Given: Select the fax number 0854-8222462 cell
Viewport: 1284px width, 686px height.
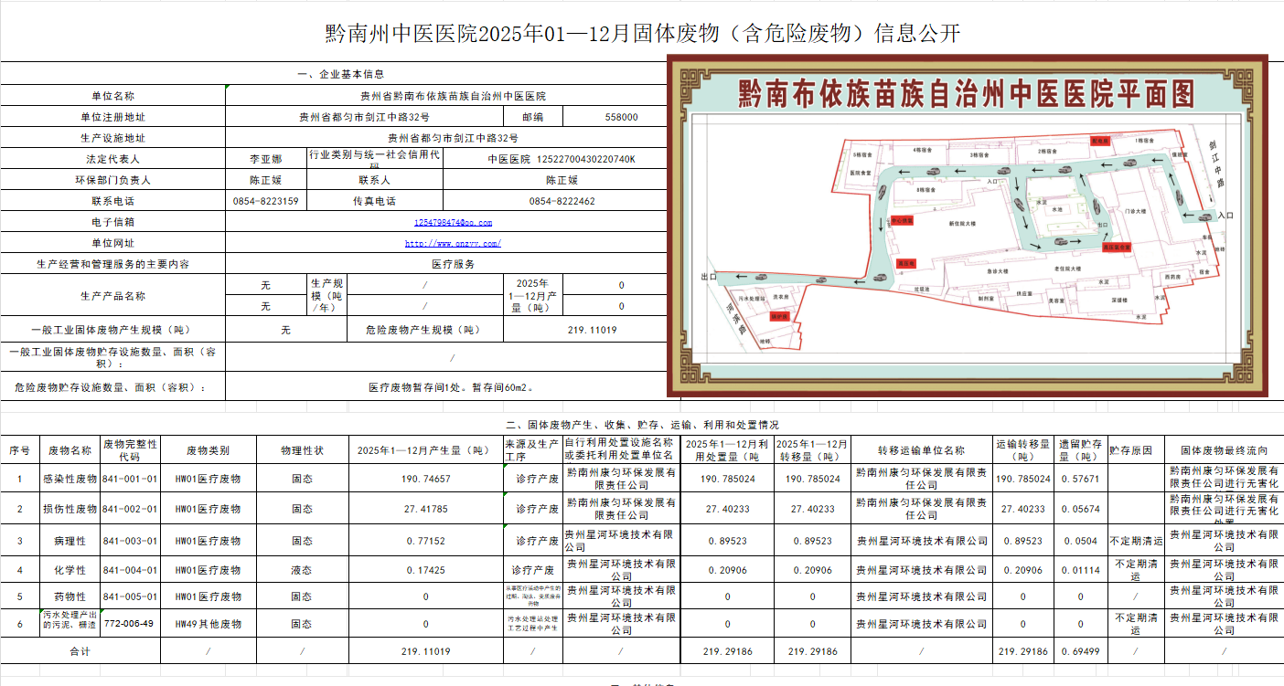Looking at the screenshot, I should point(562,201).
